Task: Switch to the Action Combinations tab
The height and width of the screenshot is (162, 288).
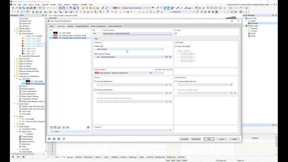Action: pos(98,26)
